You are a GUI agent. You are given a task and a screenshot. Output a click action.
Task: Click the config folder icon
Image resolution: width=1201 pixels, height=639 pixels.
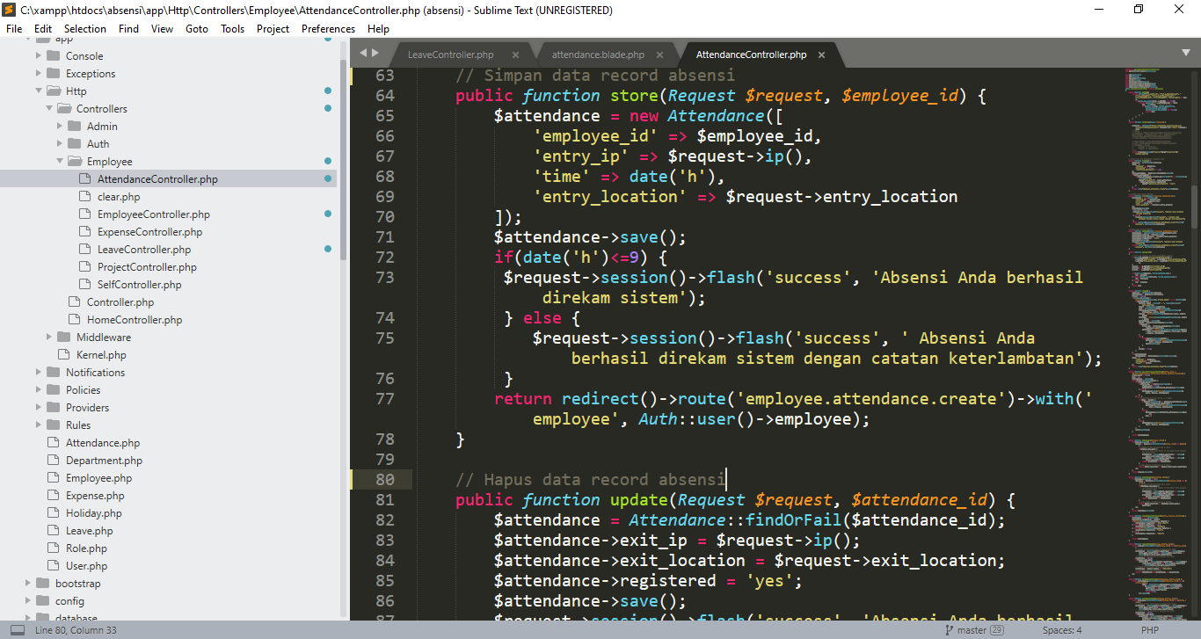pos(43,600)
